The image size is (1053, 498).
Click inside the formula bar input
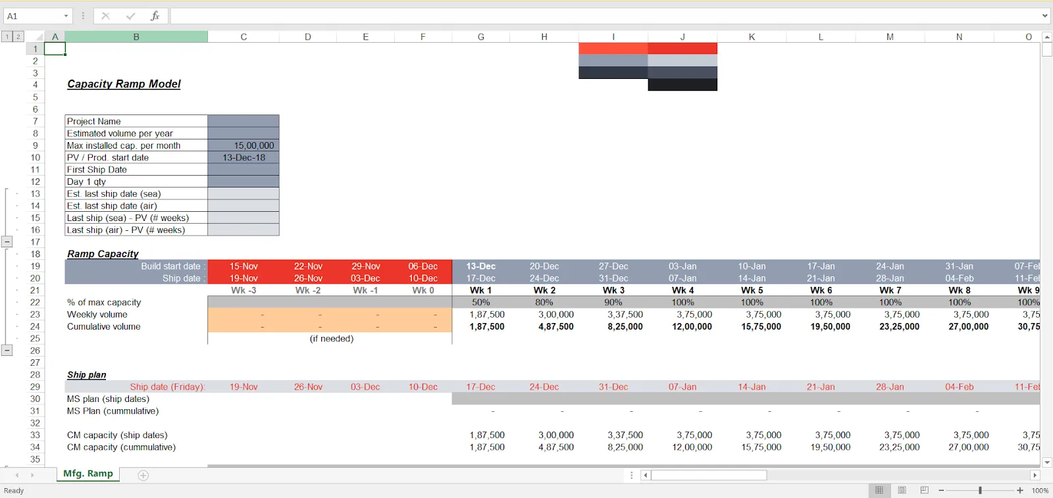pyautogui.click(x=604, y=16)
